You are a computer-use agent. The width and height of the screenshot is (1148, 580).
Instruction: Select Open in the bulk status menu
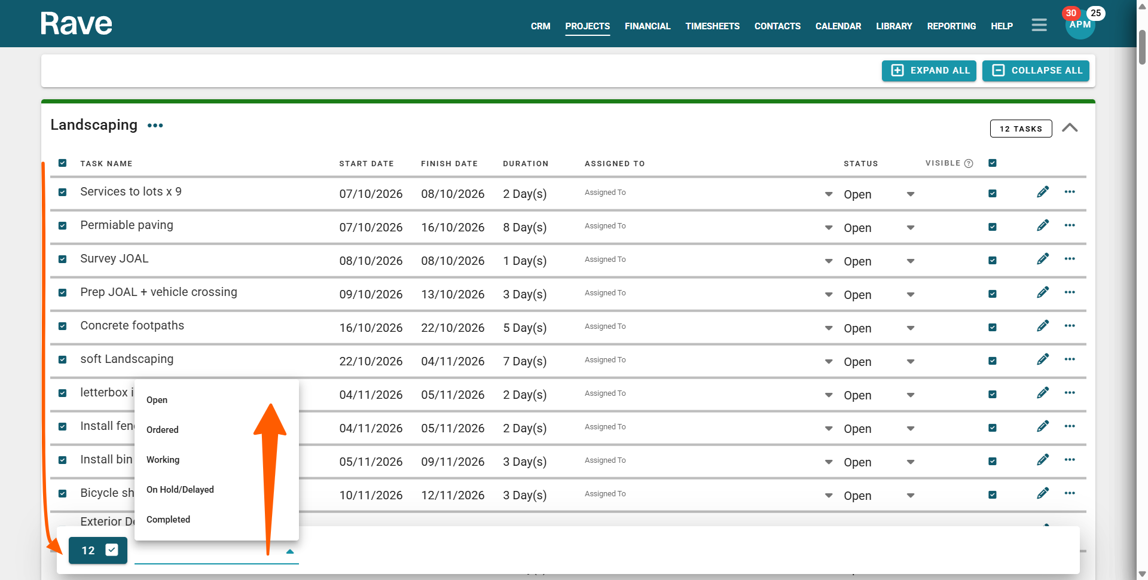[216, 400]
